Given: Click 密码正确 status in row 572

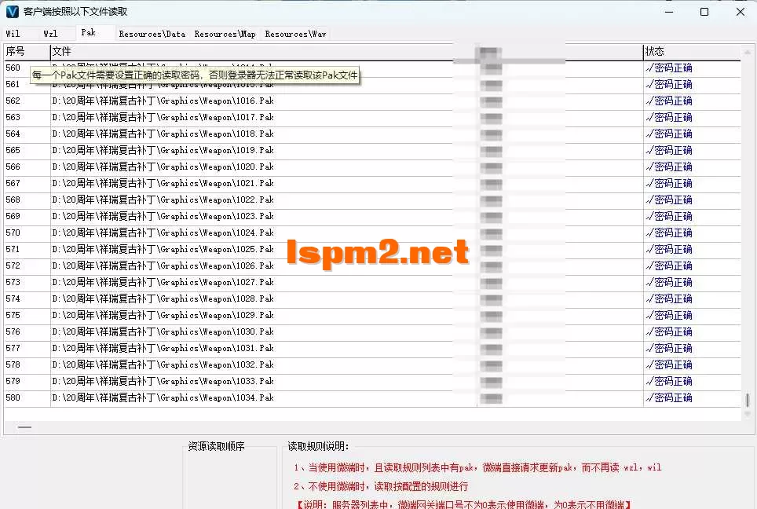Looking at the screenshot, I should pyautogui.click(x=669, y=265).
